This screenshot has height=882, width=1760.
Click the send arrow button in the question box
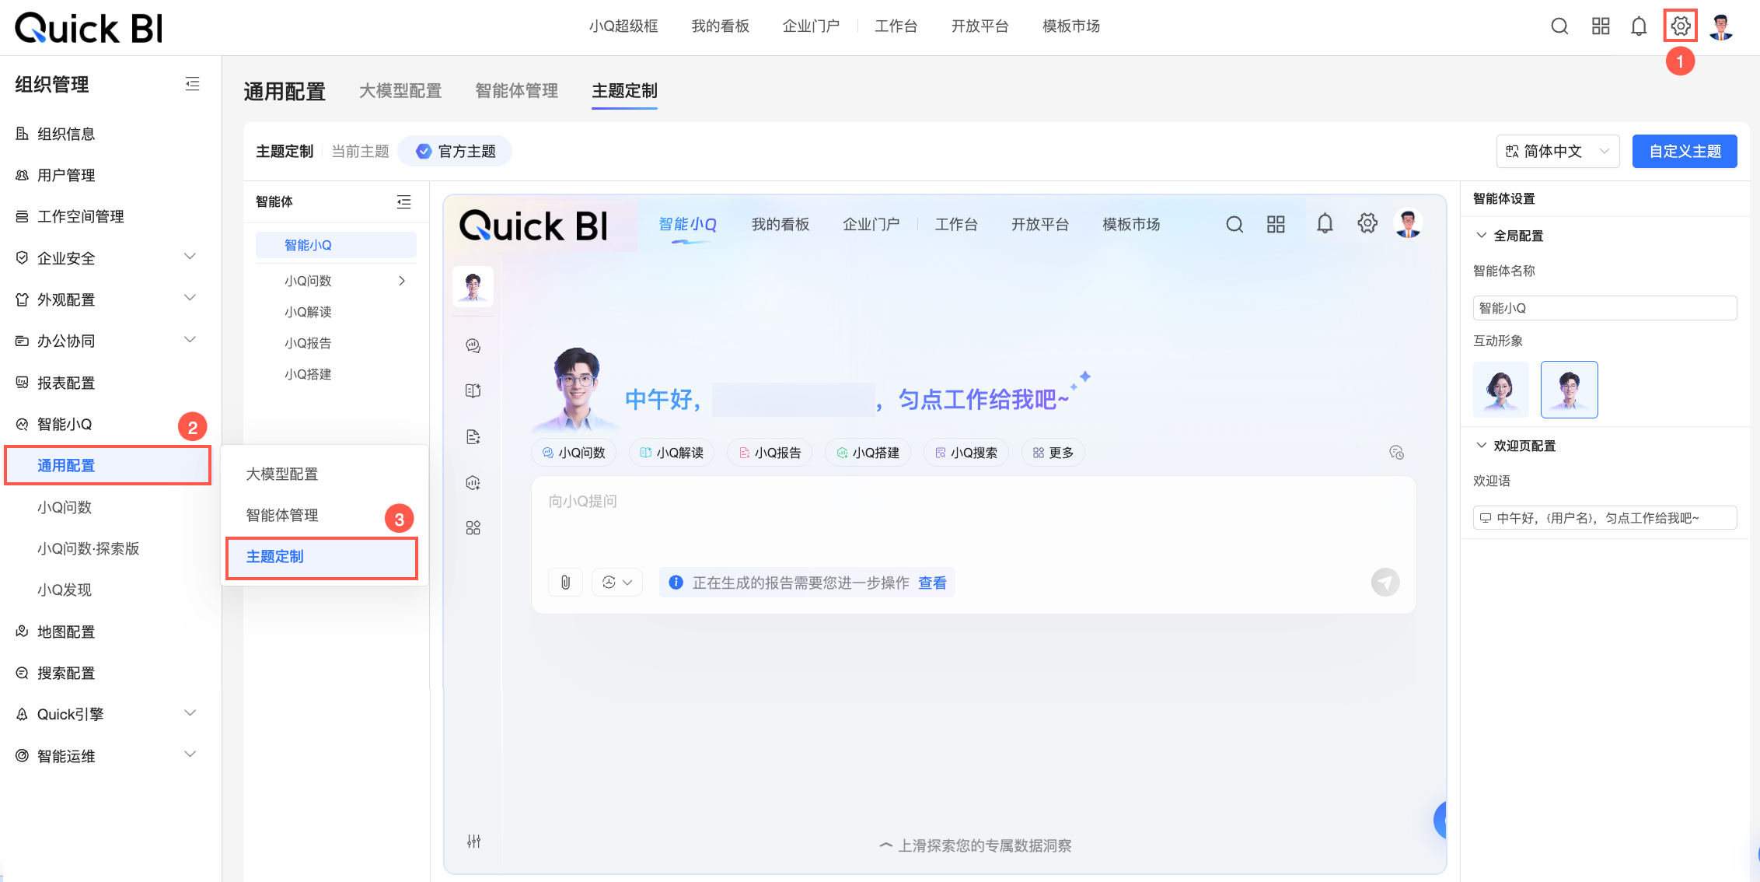point(1385,583)
